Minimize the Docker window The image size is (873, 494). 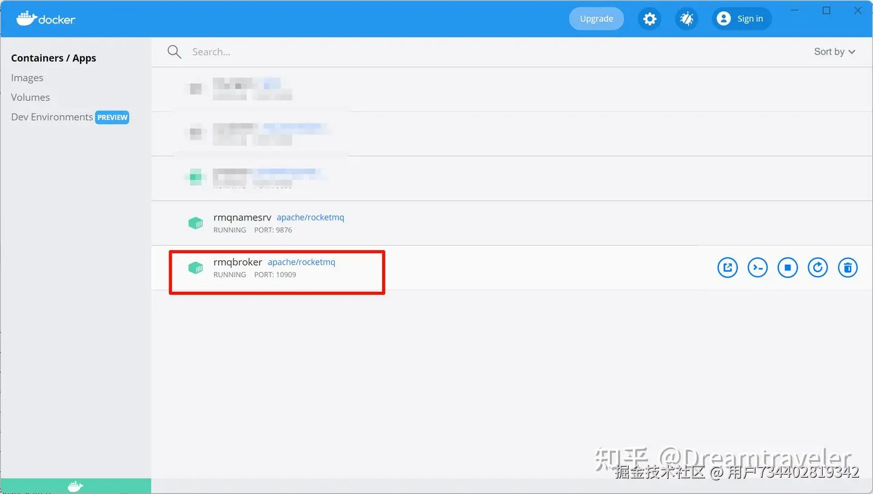[x=794, y=11]
